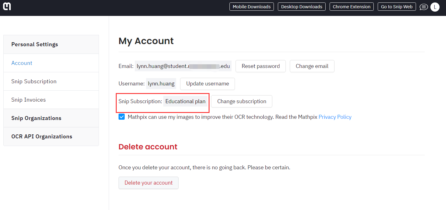Click the no going back warning text

pos(204,167)
